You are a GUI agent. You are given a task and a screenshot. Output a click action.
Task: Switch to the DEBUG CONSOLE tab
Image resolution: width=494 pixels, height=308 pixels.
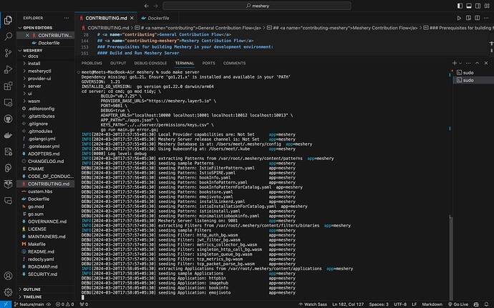point(150,63)
